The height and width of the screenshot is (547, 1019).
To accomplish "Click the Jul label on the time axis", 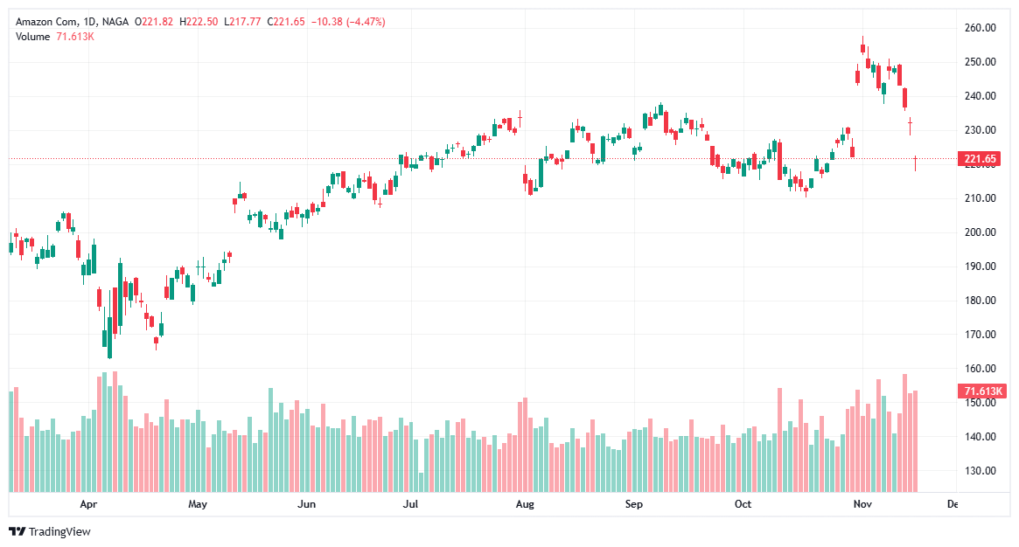I will 410,504.
